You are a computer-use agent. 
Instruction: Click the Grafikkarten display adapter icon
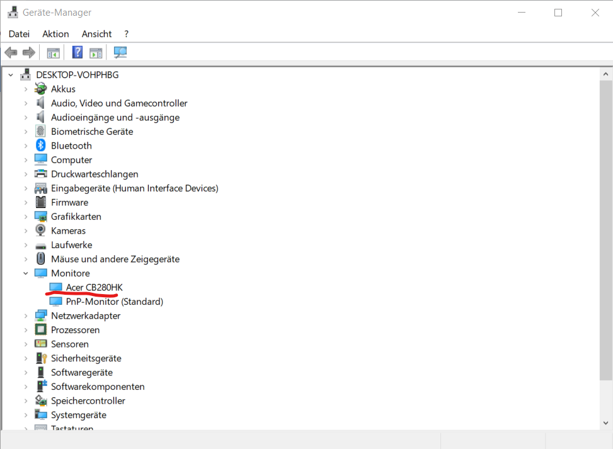[x=41, y=216]
